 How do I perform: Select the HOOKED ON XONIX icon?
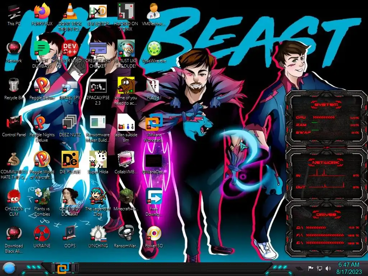click(126, 11)
